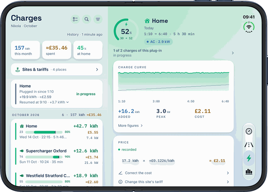This screenshot has height=192, width=268.
Task: Open the 1 of 2 charges chevron
Action: [x=233, y=53]
